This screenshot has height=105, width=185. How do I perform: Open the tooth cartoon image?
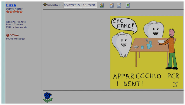(x=147, y=52)
